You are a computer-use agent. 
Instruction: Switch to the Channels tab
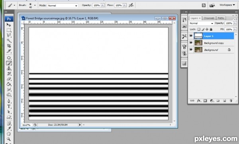(x=209, y=18)
